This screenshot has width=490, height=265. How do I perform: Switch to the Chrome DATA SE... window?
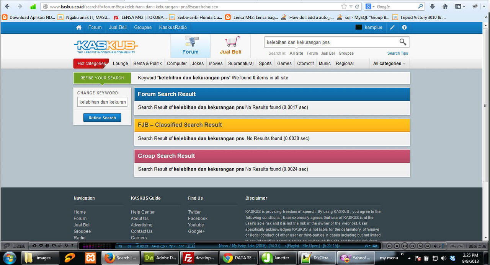(x=239, y=258)
